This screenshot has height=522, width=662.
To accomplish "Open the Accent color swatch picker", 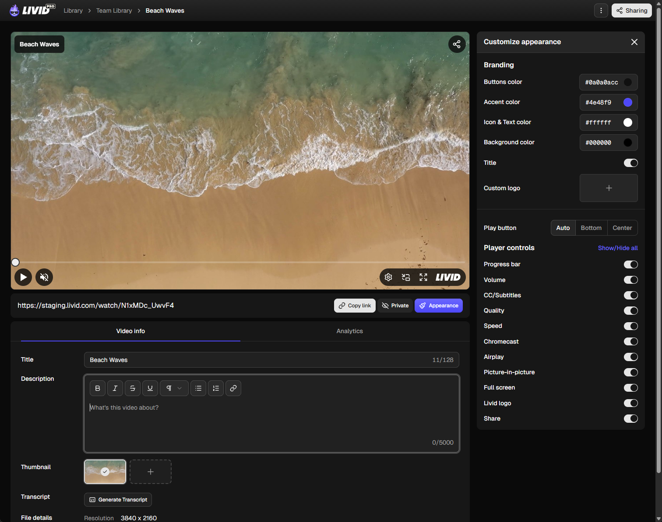I will pos(628,102).
